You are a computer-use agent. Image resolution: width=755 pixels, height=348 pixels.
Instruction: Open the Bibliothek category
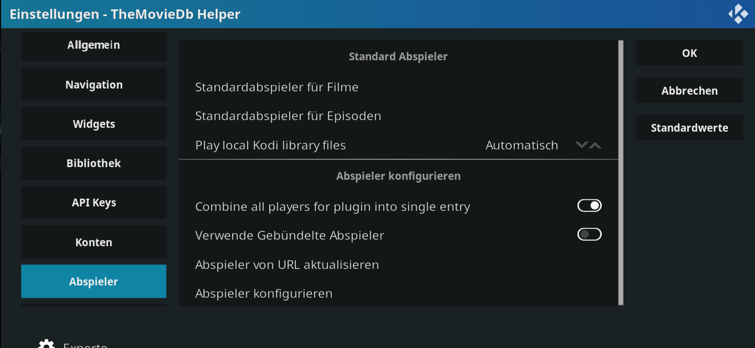pyautogui.click(x=94, y=163)
